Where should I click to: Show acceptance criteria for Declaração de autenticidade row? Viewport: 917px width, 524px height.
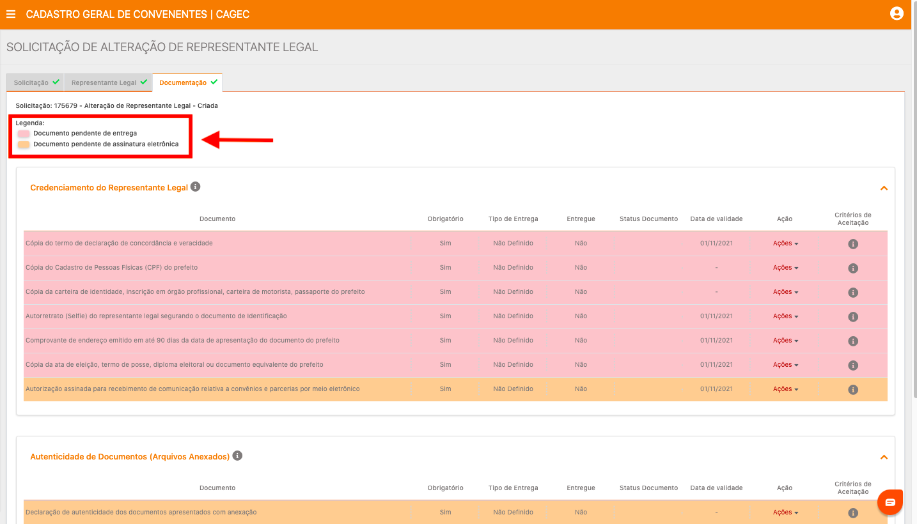tap(852, 513)
